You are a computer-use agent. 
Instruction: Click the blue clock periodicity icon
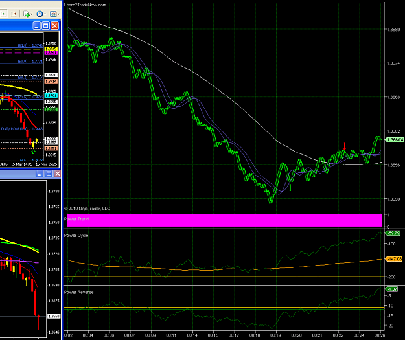click(x=40, y=14)
